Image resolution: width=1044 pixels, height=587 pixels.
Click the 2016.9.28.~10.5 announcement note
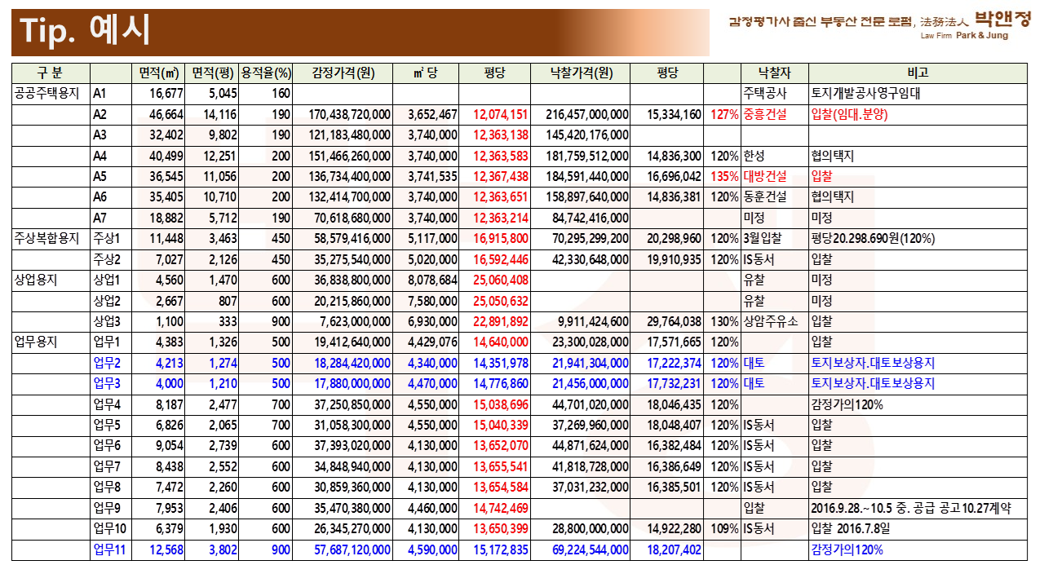(x=910, y=508)
